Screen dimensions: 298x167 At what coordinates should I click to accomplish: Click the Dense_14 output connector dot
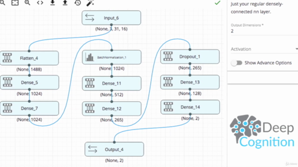(x=190, y=114)
